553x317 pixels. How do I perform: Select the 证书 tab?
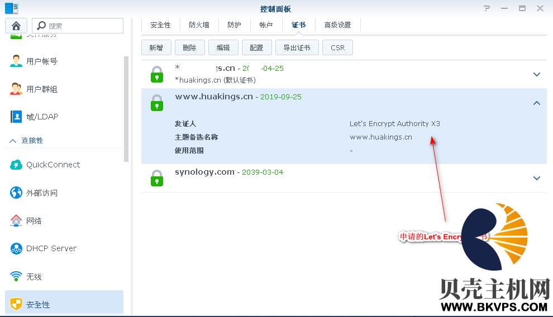point(298,25)
